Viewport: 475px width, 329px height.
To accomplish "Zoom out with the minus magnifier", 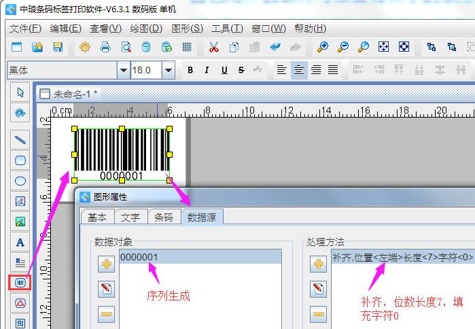I will (343, 47).
